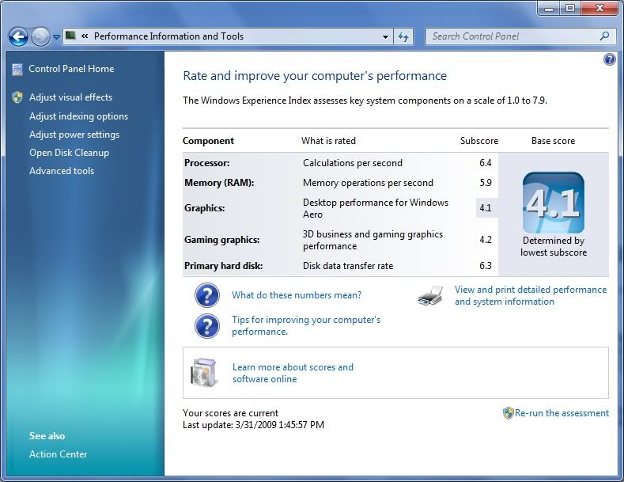Screen dimensions: 624x482
Task: Click the Refresh button beside address bar
Action: (x=403, y=36)
